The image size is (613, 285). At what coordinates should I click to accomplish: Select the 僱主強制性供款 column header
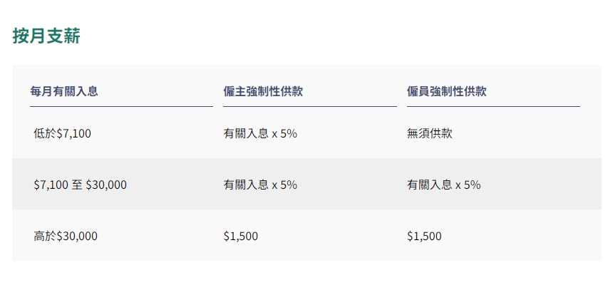pos(263,91)
